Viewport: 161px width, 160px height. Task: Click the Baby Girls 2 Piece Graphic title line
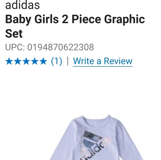point(75,19)
